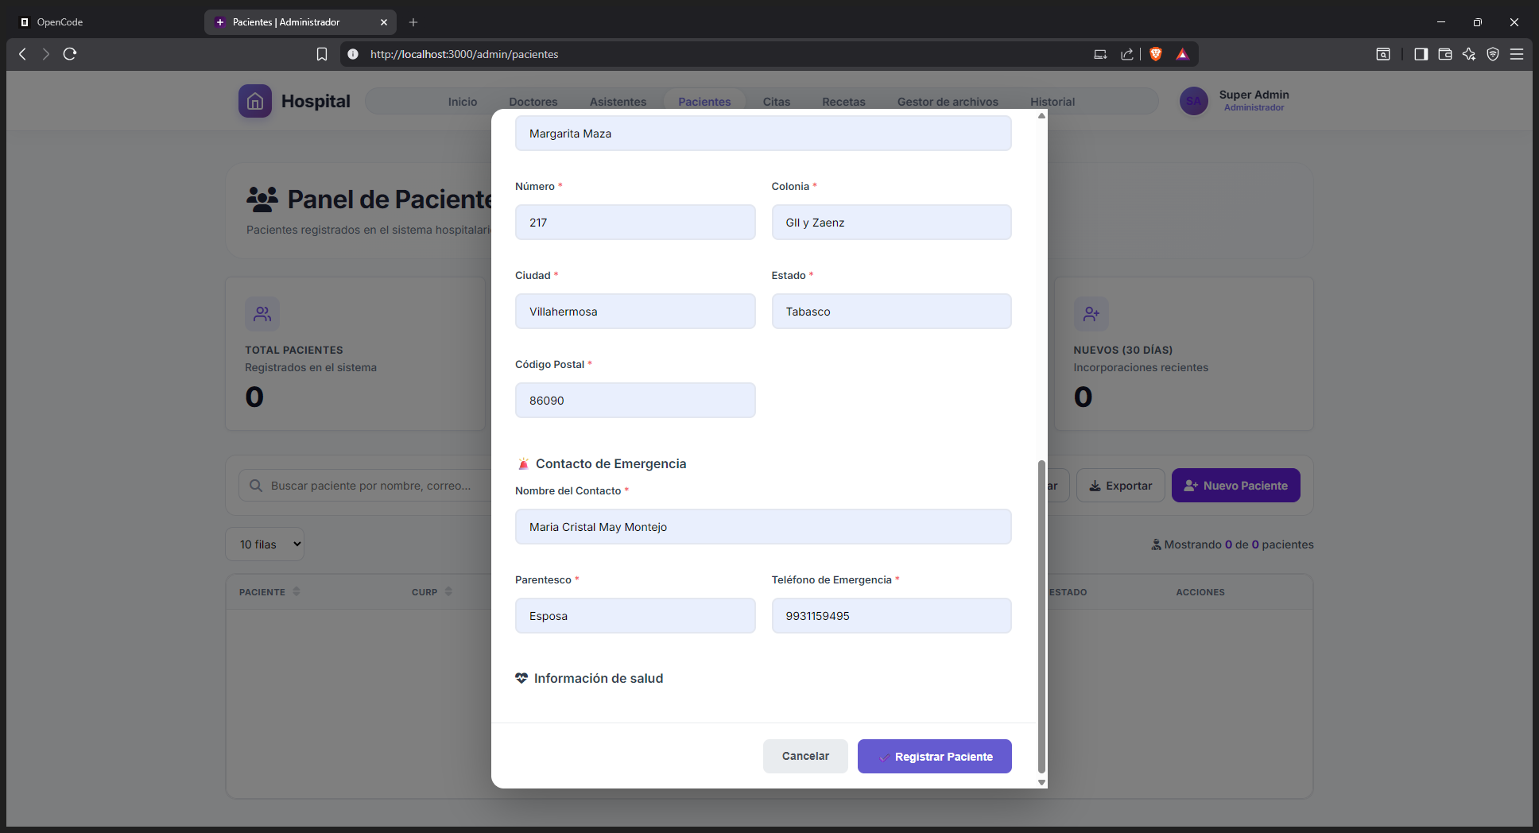This screenshot has height=833, width=1539.
Task: Bookmark this page icon
Action: [x=322, y=54]
